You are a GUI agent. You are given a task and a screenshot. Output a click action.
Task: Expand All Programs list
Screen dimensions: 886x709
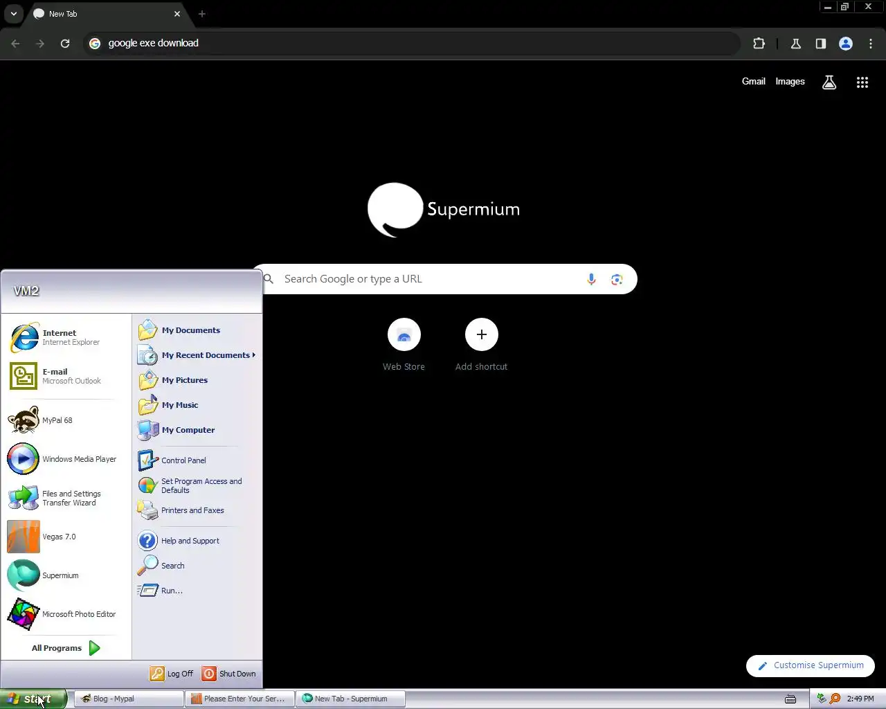[x=66, y=648]
